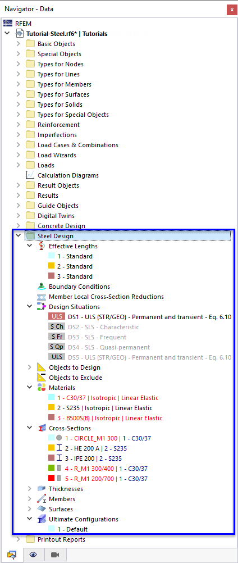Select the Concrete Design folder
Image resolution: width=238 pixels, height=563 pixels.
click(62, 226)
